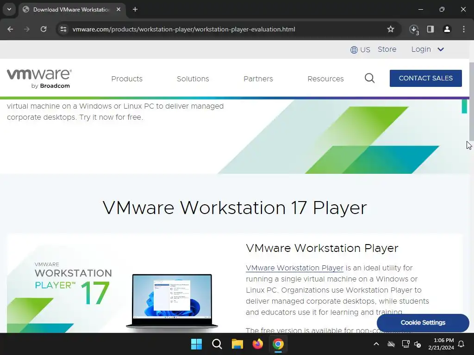Open the Store link
The height and width of the screenshot is (355, 474).
tap(387, 49)
